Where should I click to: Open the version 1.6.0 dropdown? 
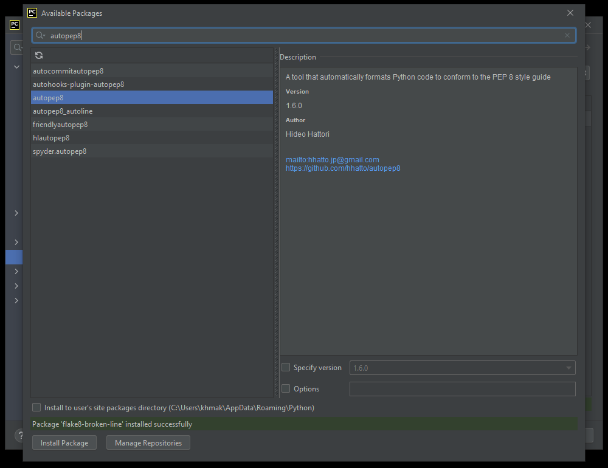pyautogui.click(x=462, y=368)
